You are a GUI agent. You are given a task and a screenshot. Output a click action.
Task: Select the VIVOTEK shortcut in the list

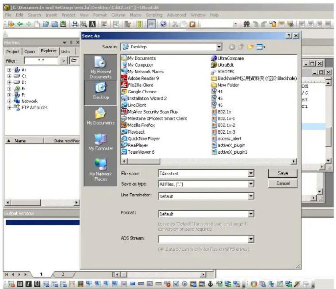(x=223, y=72)
